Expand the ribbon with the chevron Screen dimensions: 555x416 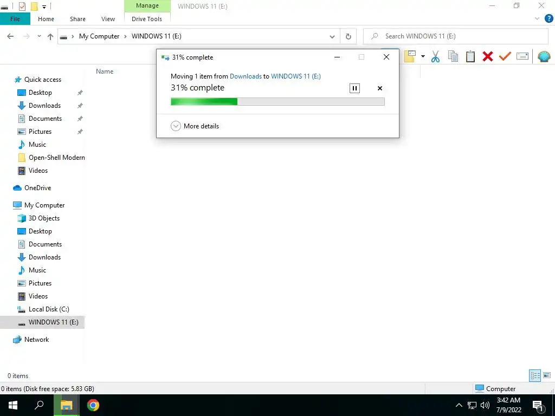pyautogui.click(x=537, y=19)
